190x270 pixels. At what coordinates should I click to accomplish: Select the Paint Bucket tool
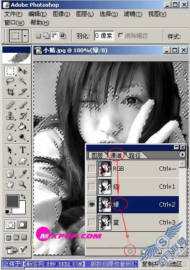coord(23,127)
